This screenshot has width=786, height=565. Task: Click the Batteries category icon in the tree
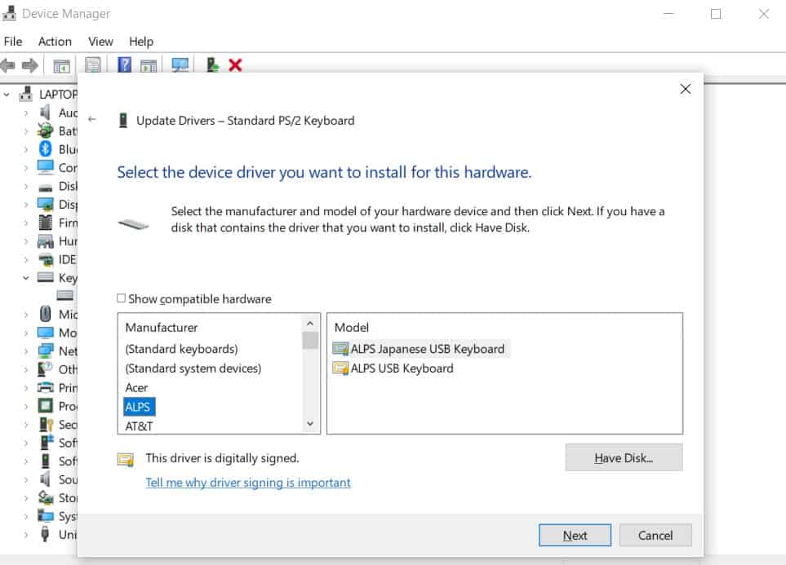[45, 130]
